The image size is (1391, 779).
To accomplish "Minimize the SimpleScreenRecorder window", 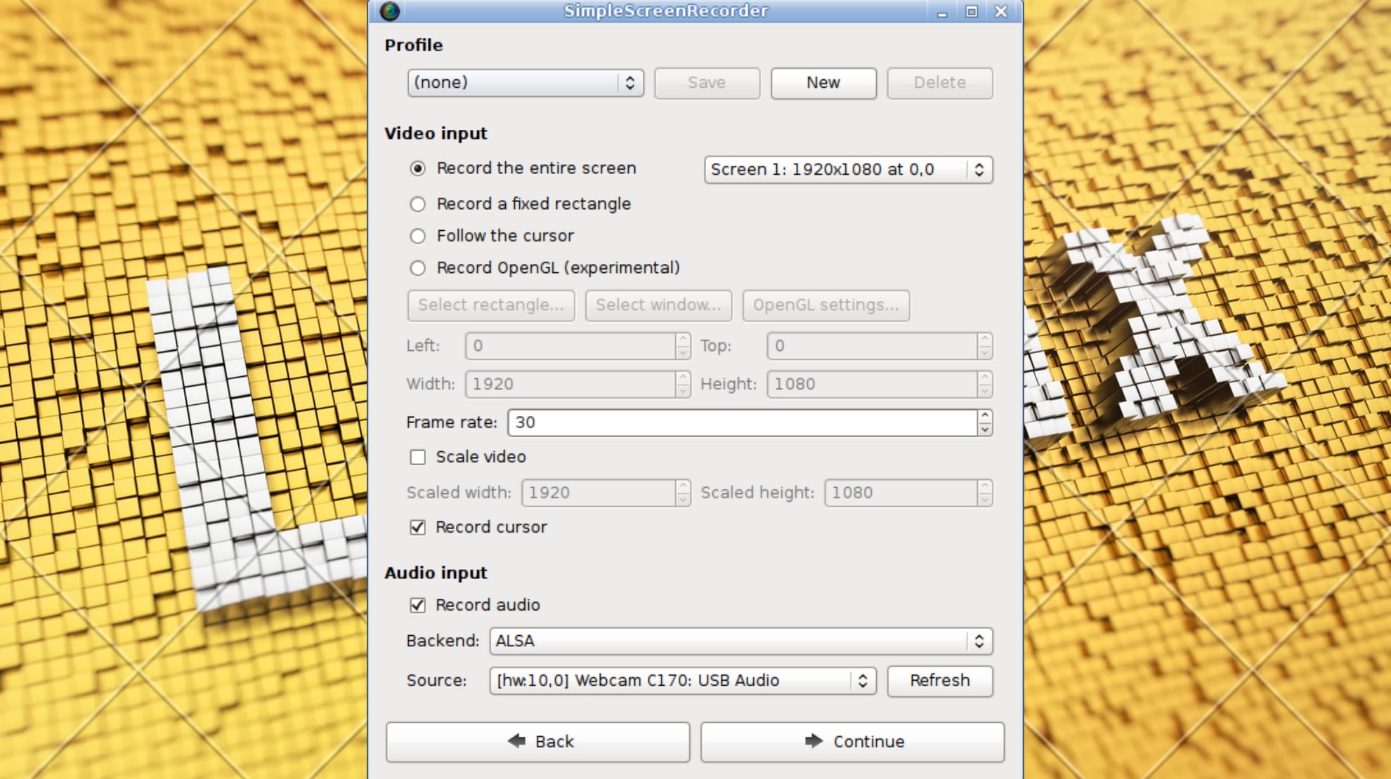I will (x=942, y=12).
